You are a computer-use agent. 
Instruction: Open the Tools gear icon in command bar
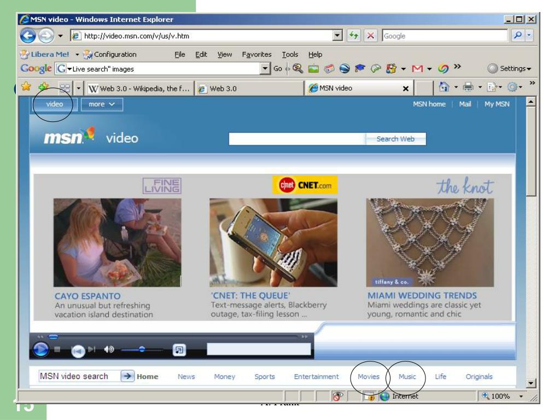[x=512, y=87]
